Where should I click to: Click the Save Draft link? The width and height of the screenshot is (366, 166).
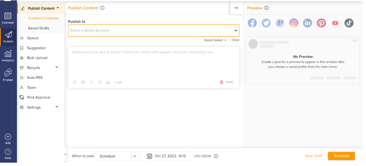(313, 156)
